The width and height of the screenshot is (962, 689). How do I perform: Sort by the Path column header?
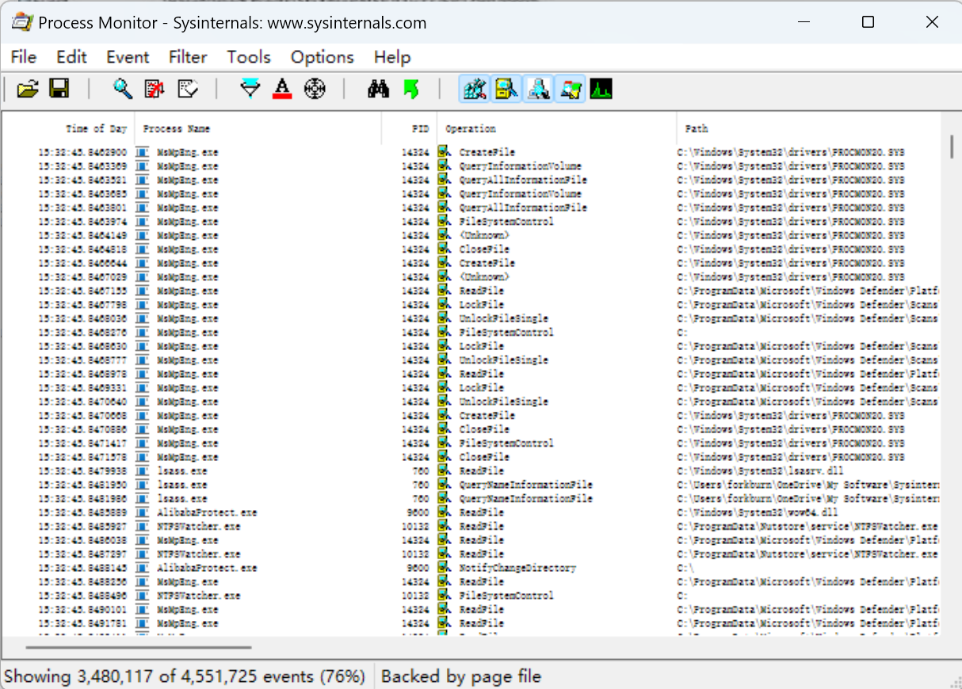[x=808, y=128]
